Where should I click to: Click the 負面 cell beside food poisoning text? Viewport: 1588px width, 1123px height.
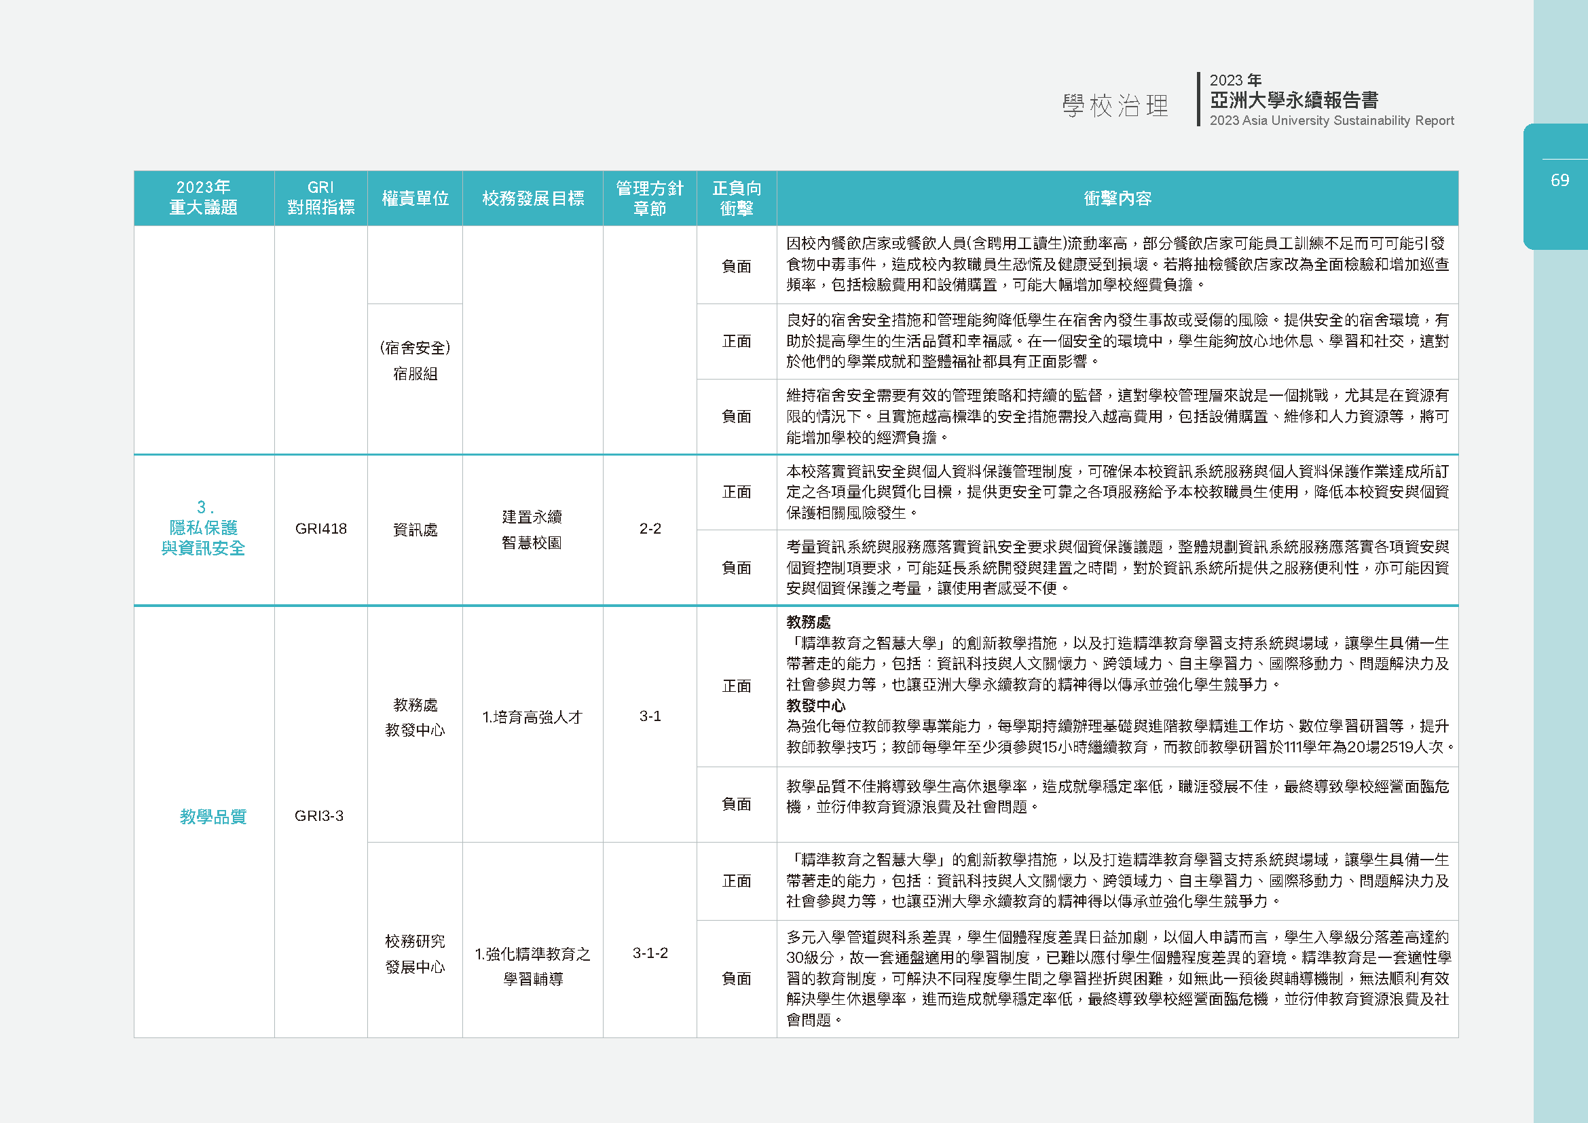pyautogui.click(x=737, y=266)
